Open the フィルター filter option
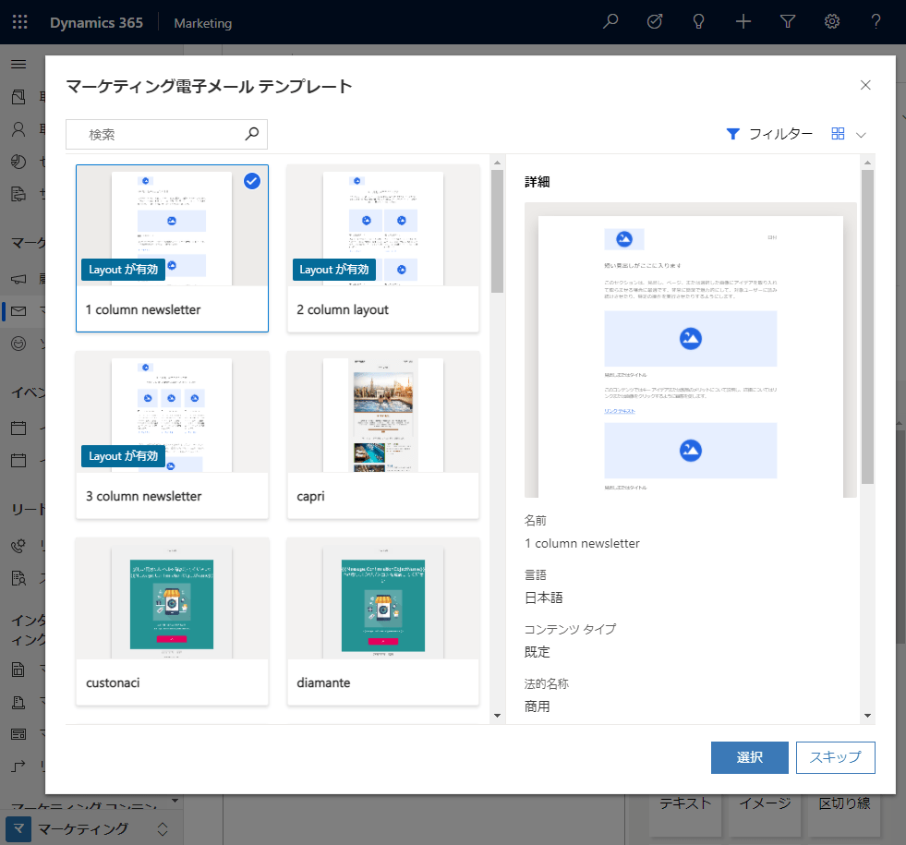The height and width of the screenshot is (845, 906). tap(769, 134)
